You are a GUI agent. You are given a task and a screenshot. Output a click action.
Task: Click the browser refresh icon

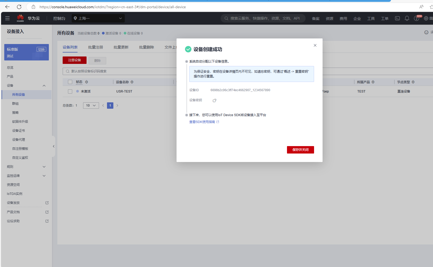(19, 7)
